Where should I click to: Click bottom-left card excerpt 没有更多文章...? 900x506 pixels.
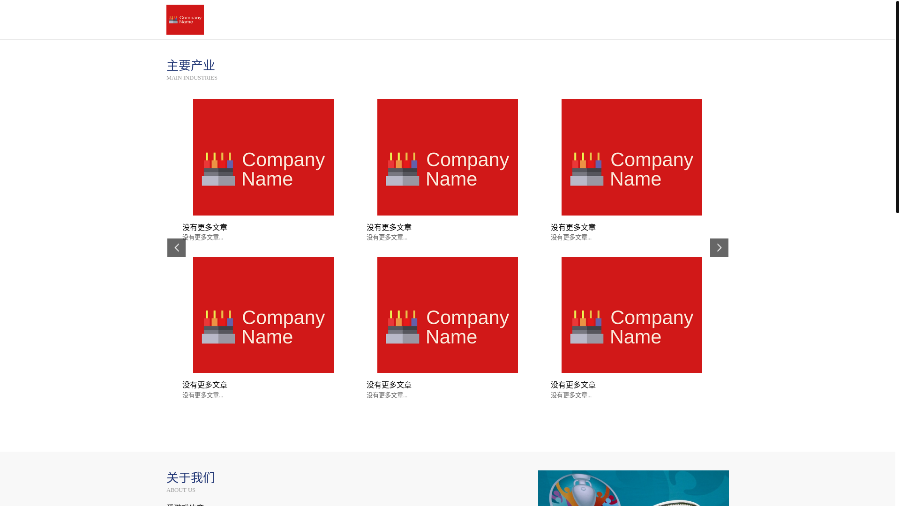click(202, 395)
